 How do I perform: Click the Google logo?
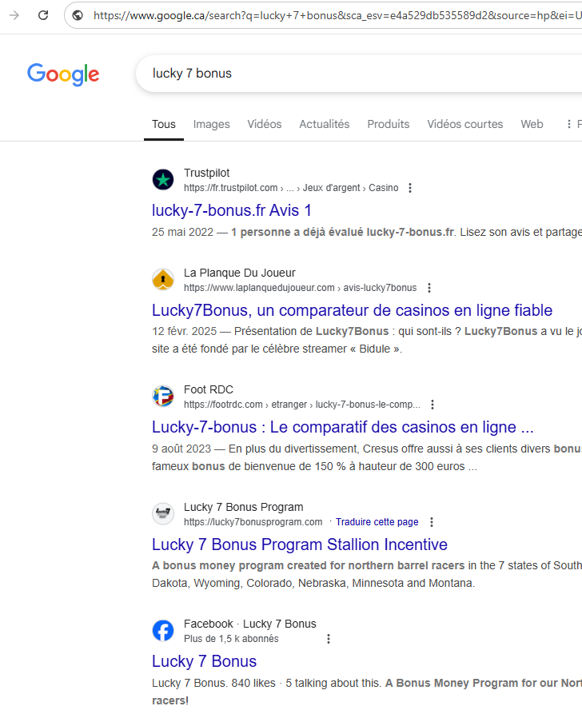pyautogui.click(x=63, y=74)
